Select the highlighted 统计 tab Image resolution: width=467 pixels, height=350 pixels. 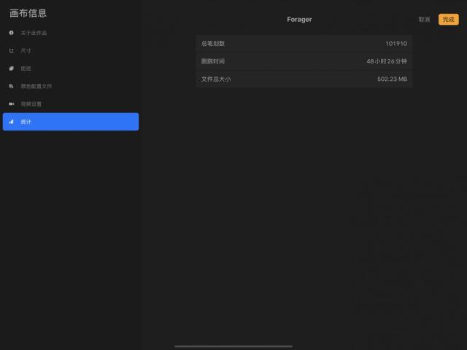[71, 122]
